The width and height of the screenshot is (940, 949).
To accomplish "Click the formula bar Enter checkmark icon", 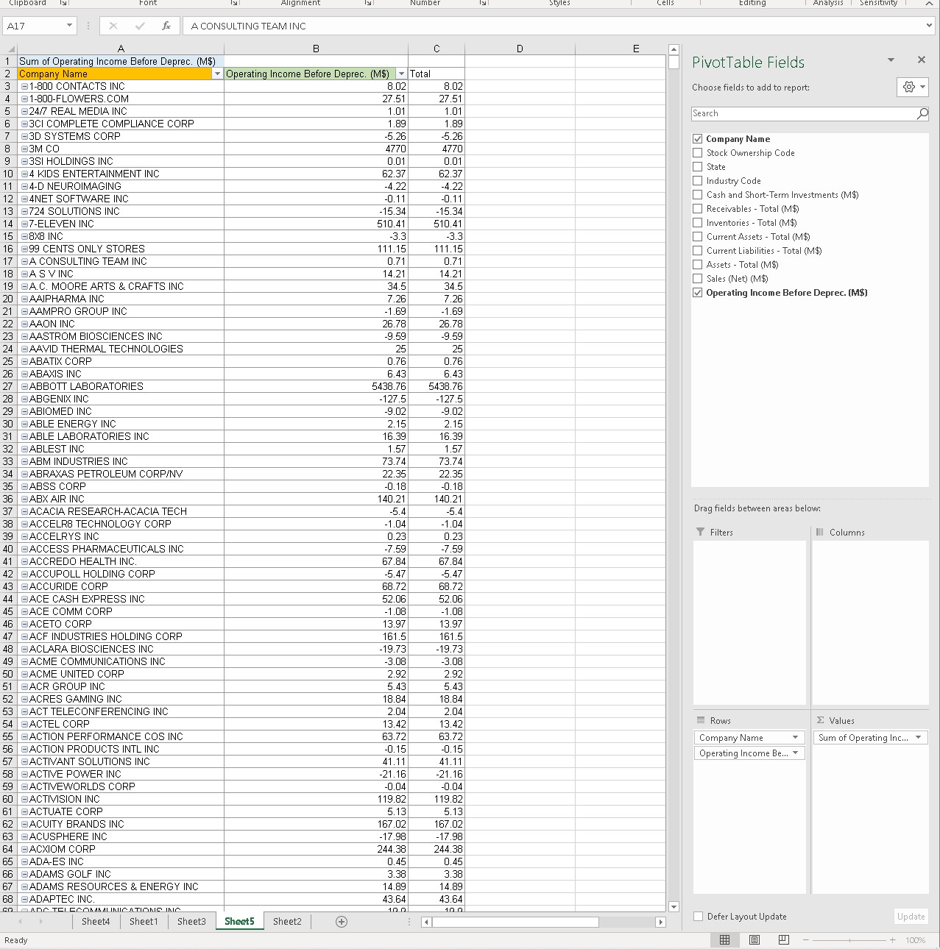I will (x=140, y=26).
